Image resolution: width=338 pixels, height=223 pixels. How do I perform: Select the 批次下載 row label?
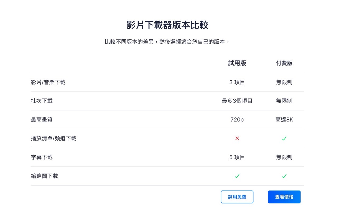tap(42, 101)
